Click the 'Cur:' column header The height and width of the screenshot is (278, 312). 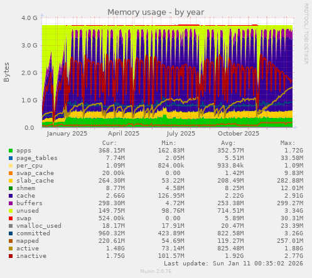(109, 143)
